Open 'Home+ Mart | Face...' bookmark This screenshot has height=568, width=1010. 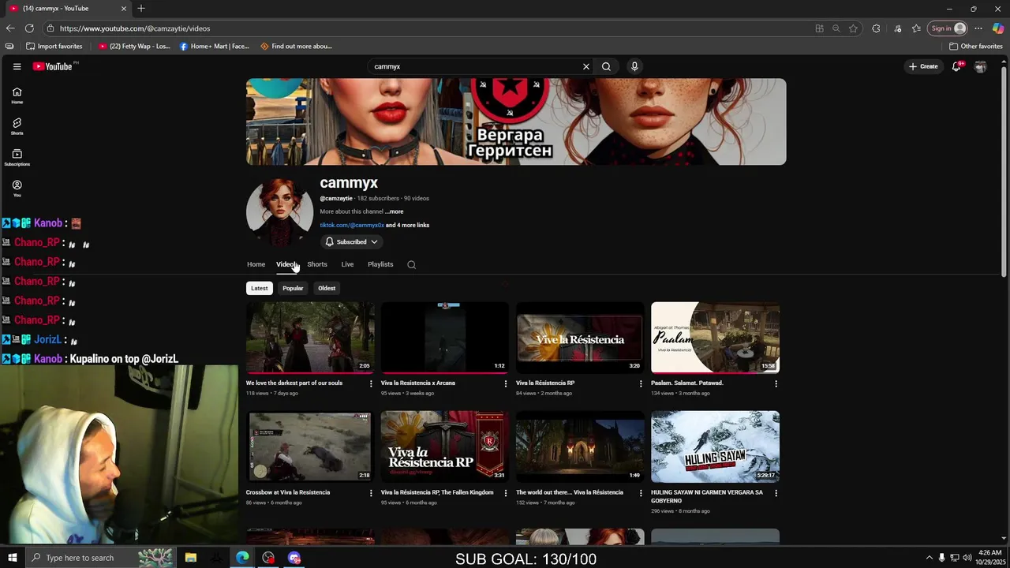coord(214,47)
